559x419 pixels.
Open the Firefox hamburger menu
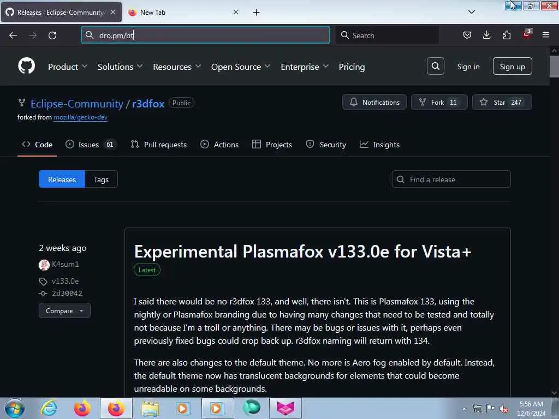click(546, 35)
